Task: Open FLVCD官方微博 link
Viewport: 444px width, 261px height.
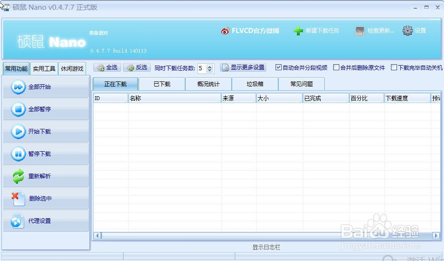Action: point(256,31)
